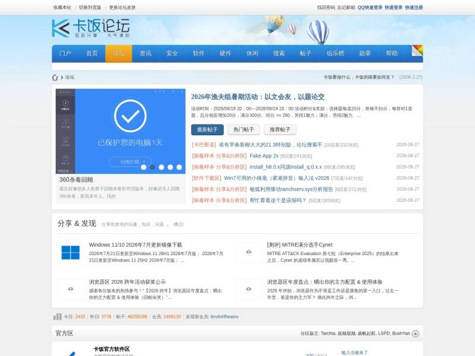Screen dimensions: 475x356
Task: Open moderator BushYan profile link
Action: click(x=401, y=333)
